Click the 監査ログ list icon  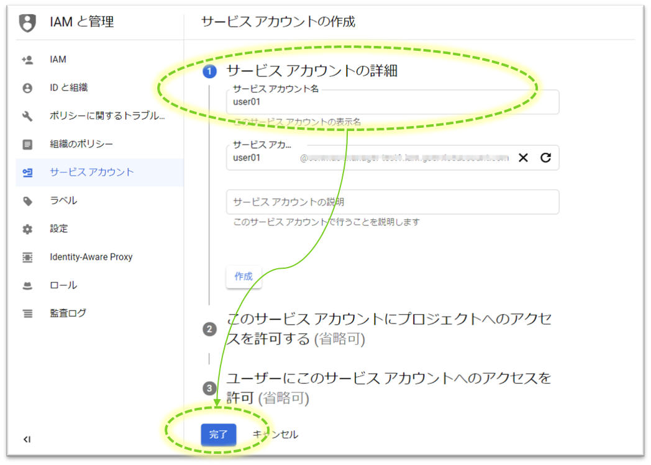[27, 314]
